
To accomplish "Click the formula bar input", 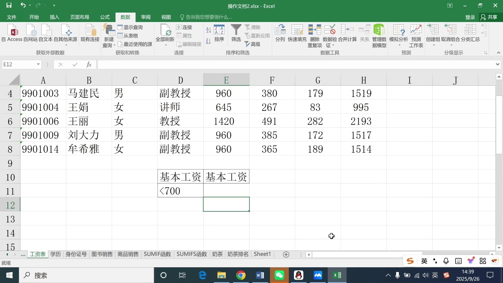I will click(296, 64).
